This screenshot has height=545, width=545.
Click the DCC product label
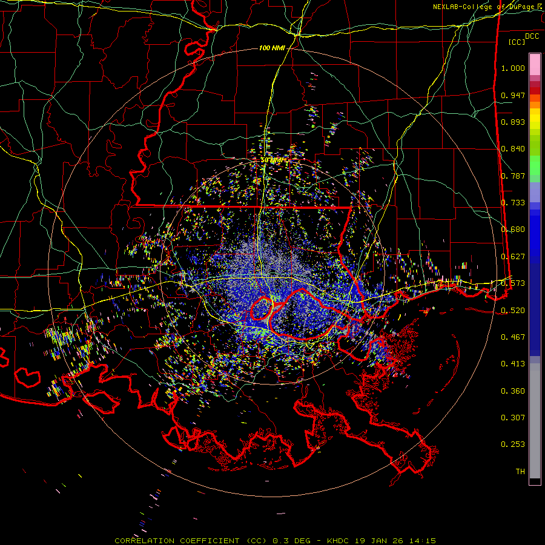(532, 36)
